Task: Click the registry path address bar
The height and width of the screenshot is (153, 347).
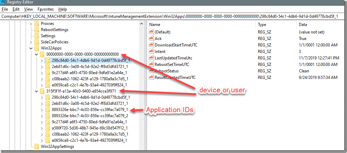Action: 171,16
